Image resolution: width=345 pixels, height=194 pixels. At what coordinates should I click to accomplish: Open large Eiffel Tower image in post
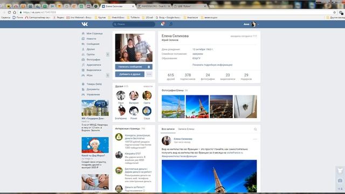point(209,176)
